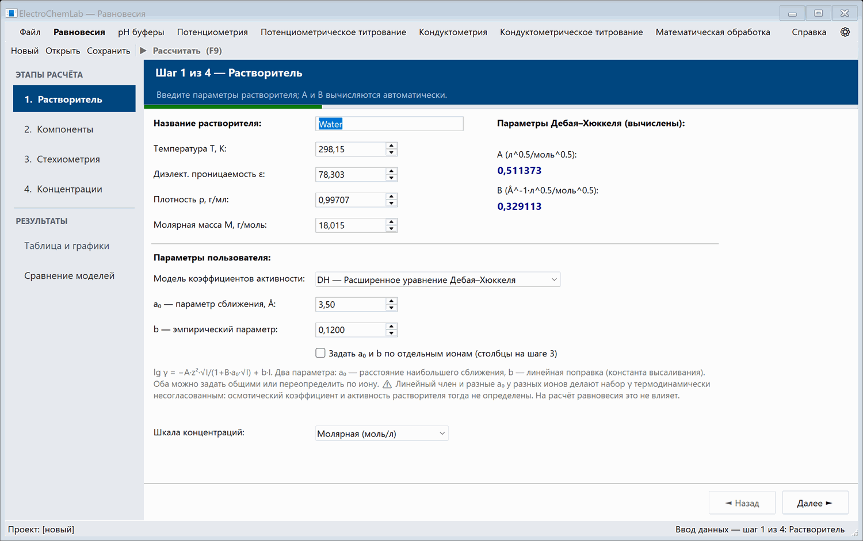Open the Файл menu
The height and width of the screenshot is (541, 863).
click(x=30, y=32)
